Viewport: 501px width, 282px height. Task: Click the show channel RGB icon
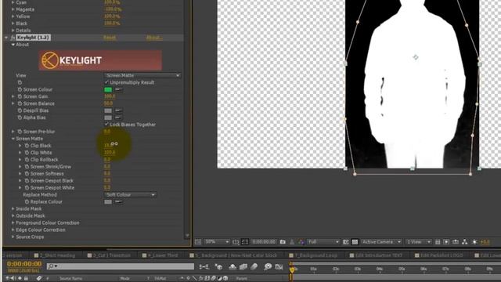(x=301, y=242)
